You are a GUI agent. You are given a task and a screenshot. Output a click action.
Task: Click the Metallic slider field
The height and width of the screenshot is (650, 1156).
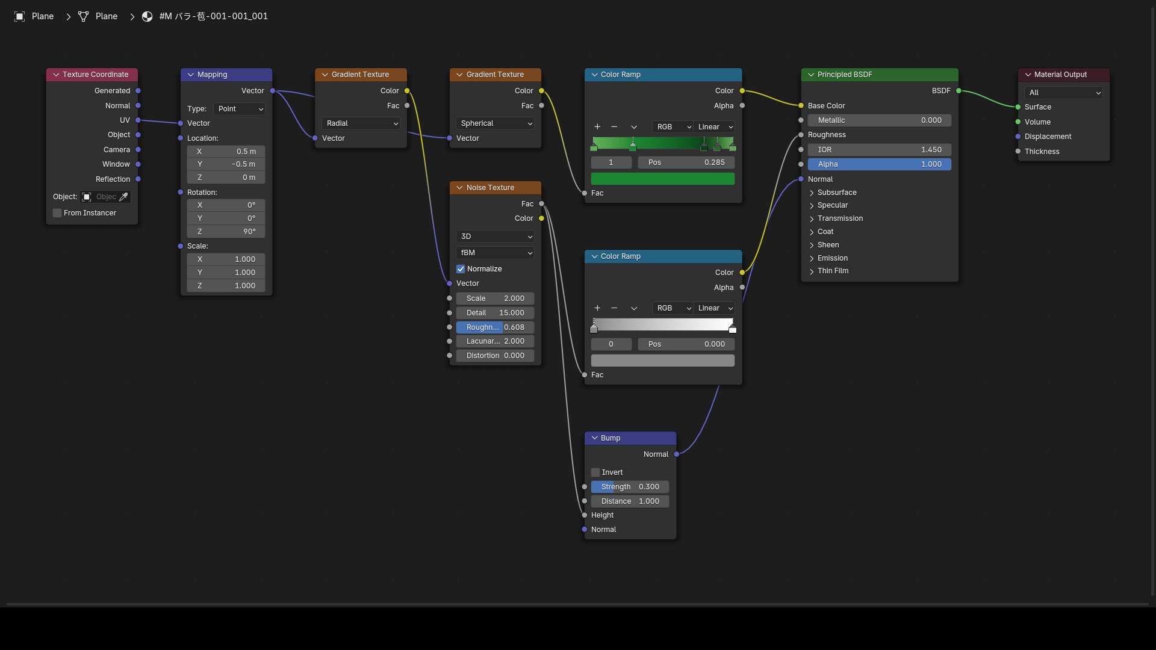[x=880, y=120]
